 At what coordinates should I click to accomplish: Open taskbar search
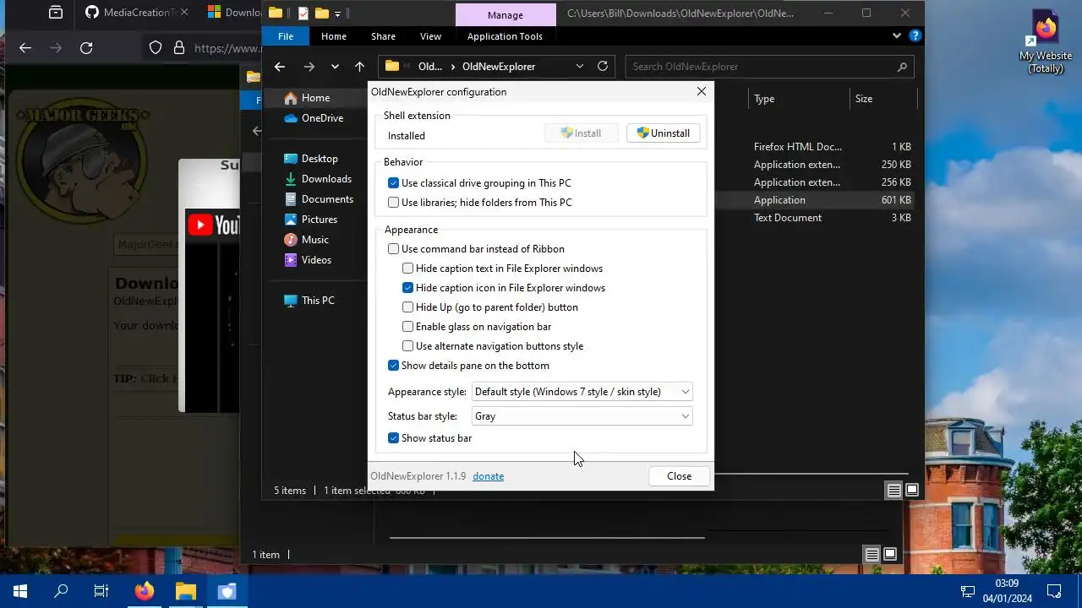(61, 591)
